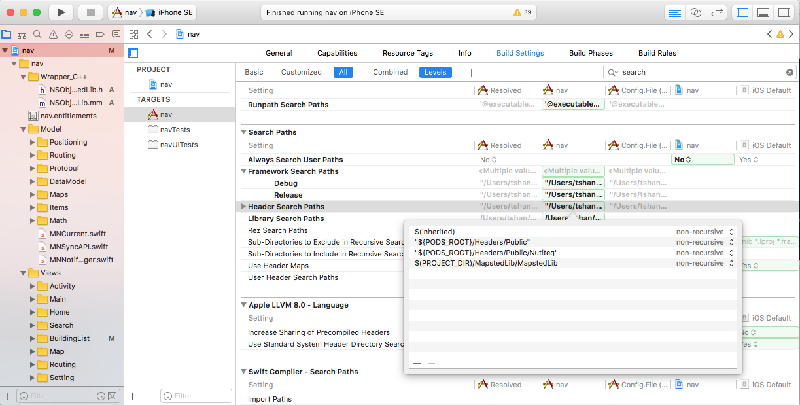Show the Issue navigator warning icon
800x405 pixels.
click(x=53, y=35)
